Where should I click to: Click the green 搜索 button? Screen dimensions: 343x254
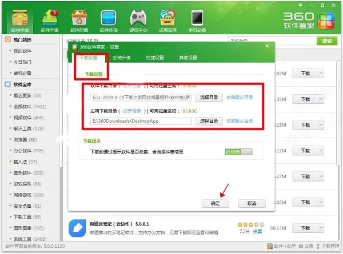pyautogui.click(x=327, y=41)
